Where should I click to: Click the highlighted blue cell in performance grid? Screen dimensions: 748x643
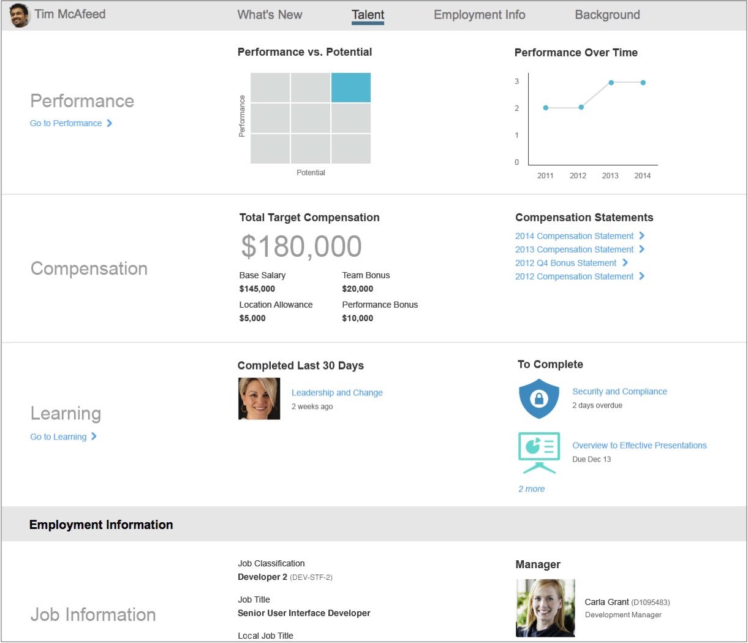(351, 88)
